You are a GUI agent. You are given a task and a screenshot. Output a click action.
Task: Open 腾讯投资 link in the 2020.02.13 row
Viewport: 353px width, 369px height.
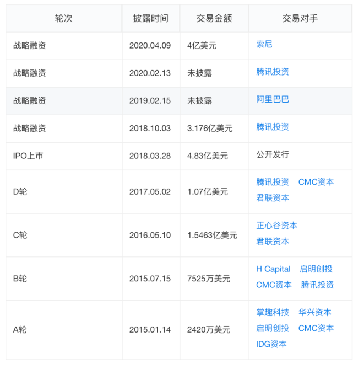272,72
